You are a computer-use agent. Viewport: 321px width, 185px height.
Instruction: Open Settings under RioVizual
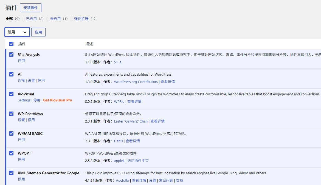24,100
